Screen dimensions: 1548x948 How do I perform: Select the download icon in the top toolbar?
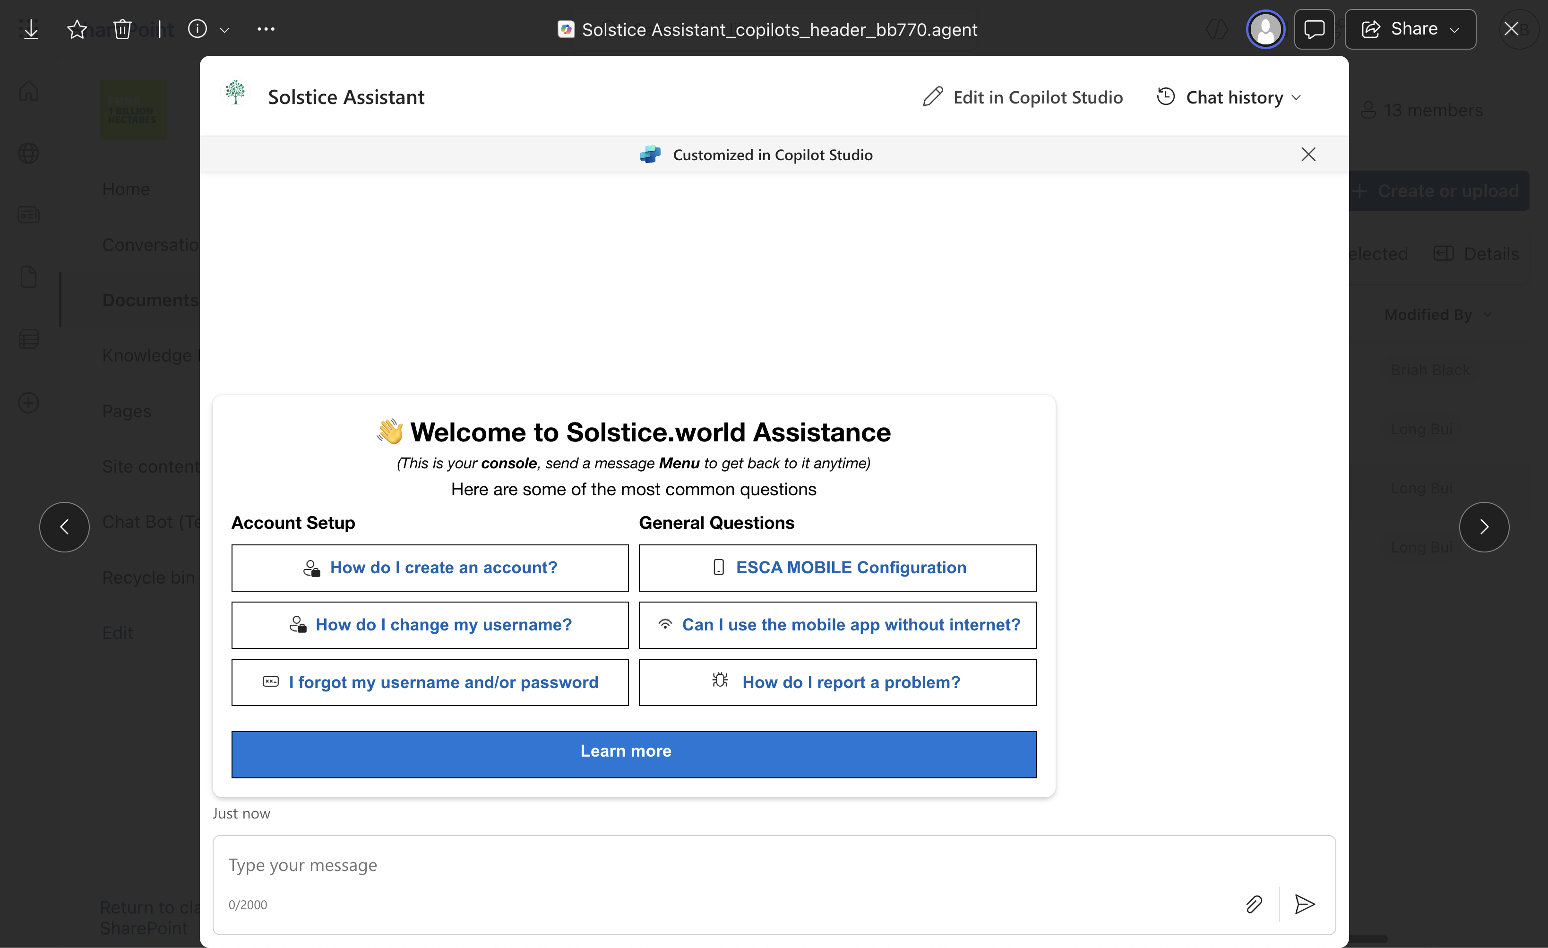pos(30,29)
